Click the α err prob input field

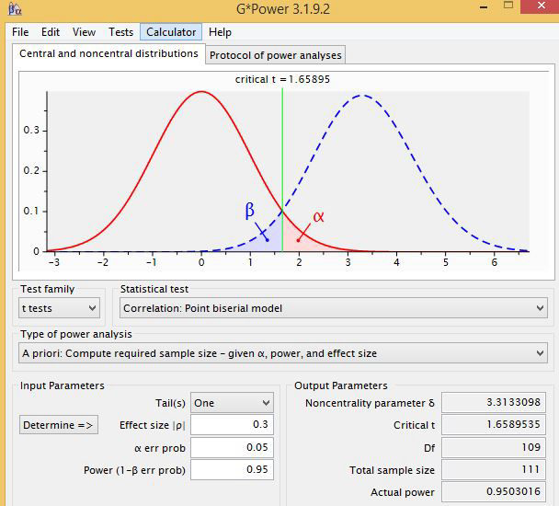coord(232,448)
